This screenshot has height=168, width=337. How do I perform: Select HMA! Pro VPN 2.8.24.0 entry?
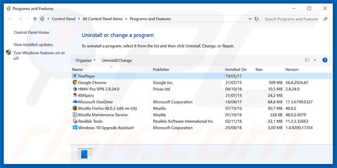point(99,89)
